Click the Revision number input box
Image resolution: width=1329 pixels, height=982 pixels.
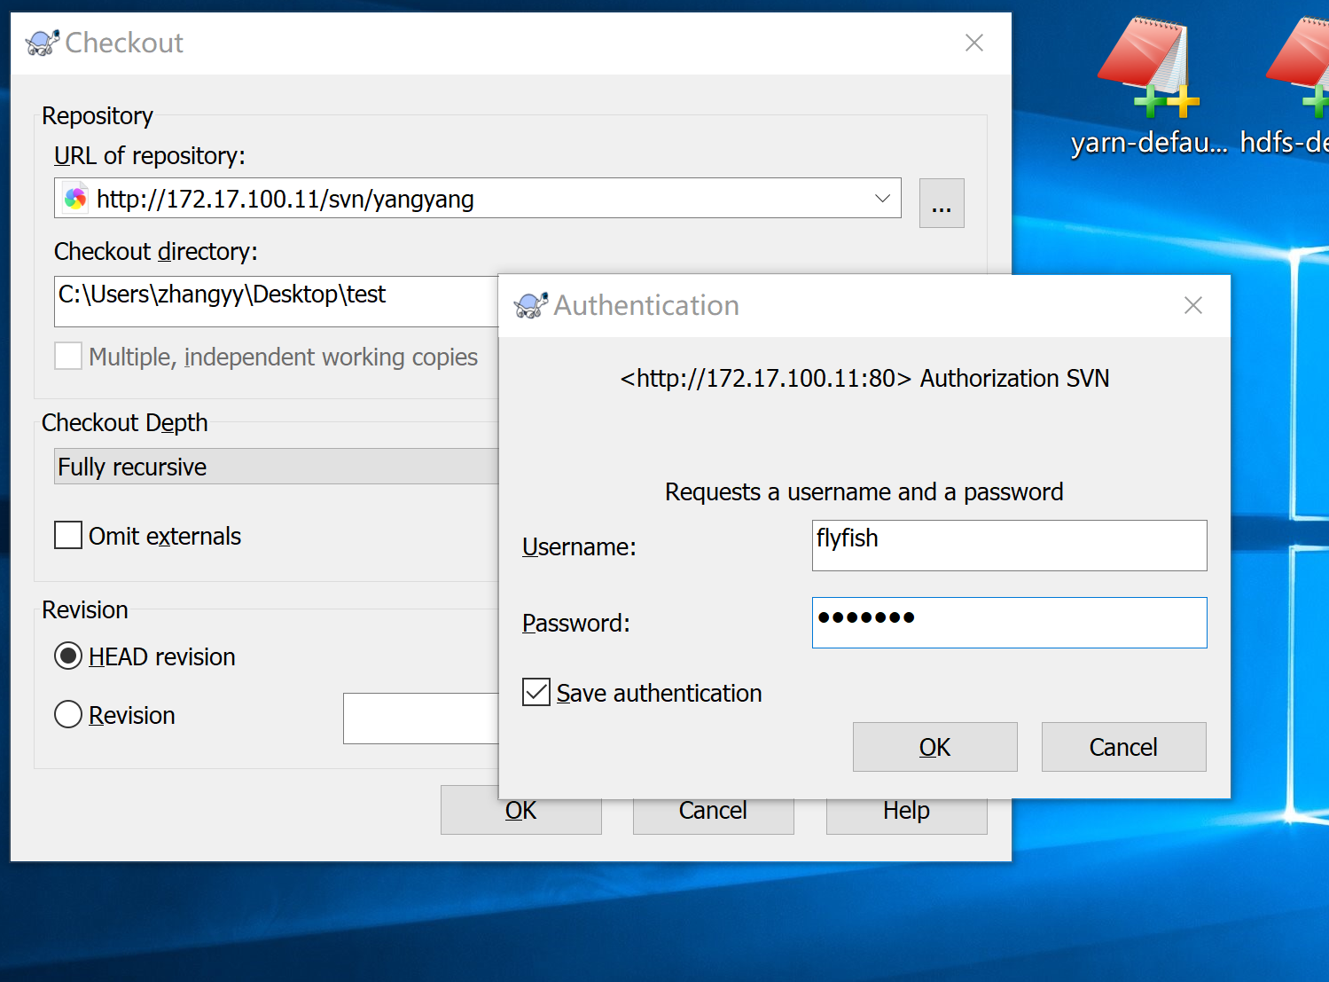pos(421,719)
